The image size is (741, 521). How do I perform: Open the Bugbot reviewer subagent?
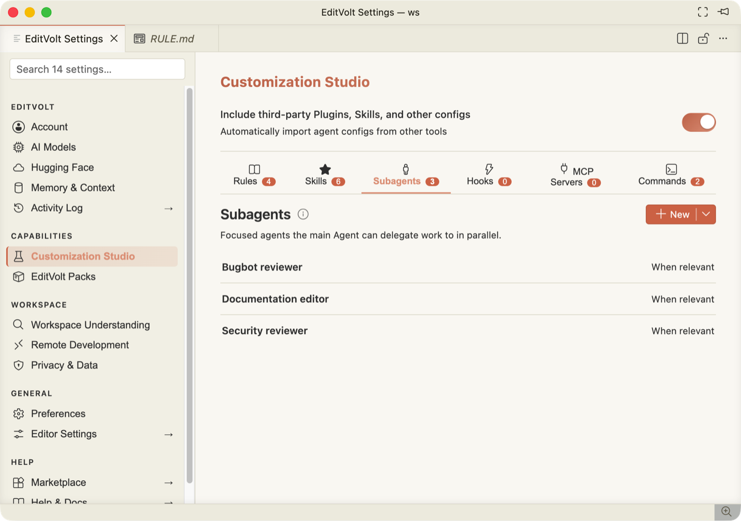click(262, 267)
